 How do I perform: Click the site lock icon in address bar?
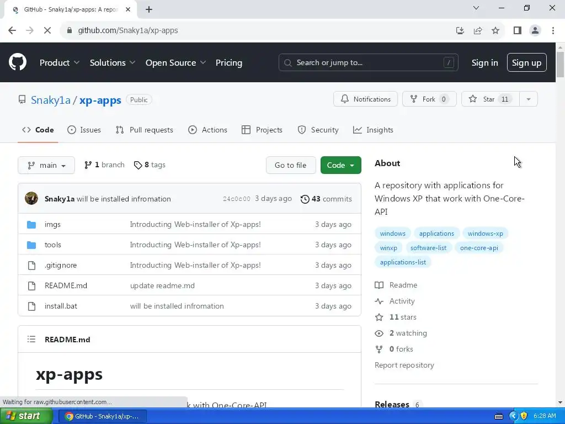pos(70,31)
